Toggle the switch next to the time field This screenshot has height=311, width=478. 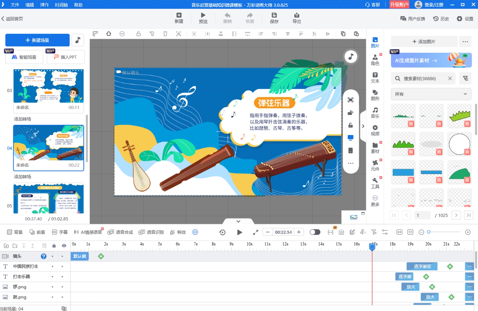tap(315, 232)
